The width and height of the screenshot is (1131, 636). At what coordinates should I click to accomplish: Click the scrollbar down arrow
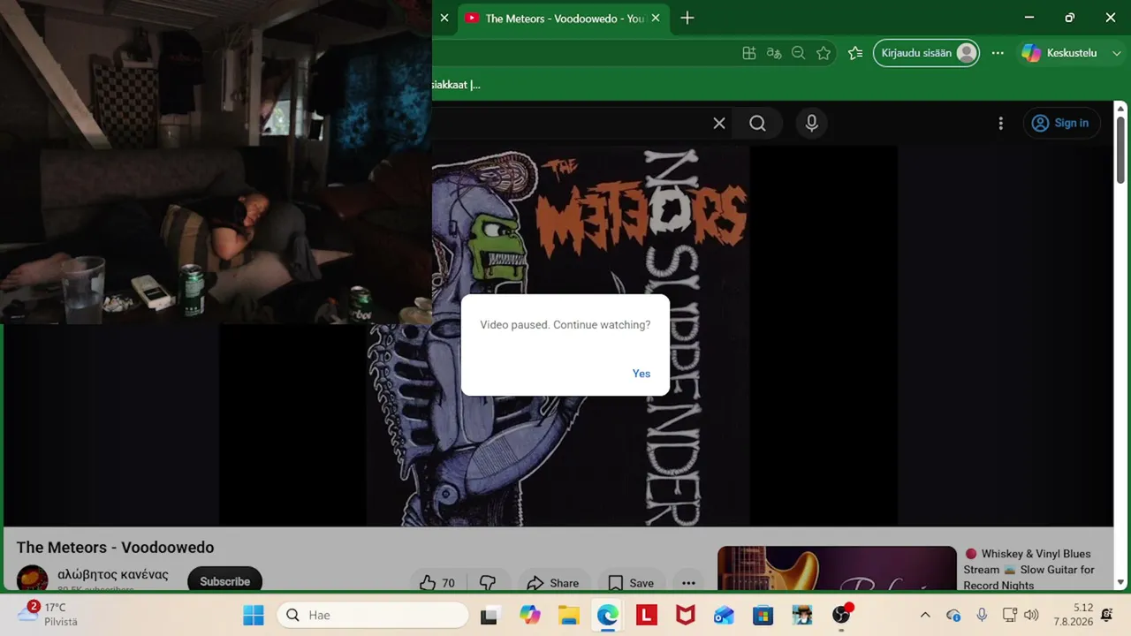tap(1120, 581)
